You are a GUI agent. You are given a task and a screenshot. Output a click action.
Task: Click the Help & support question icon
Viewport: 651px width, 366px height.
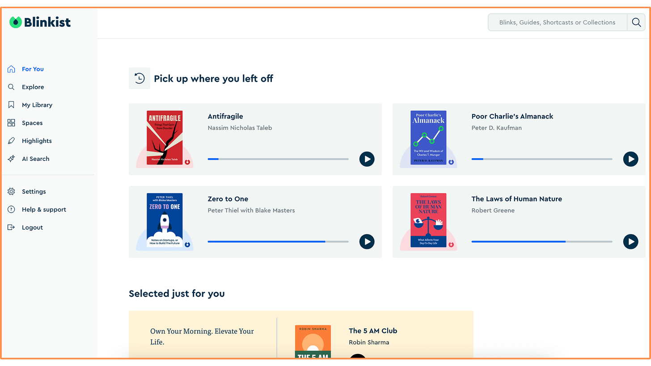(12, 209)
